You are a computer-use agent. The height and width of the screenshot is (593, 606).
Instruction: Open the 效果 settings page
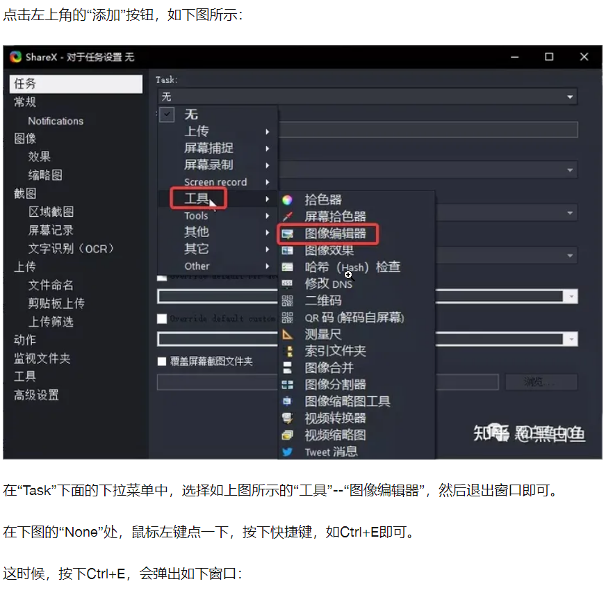point(40,156)
